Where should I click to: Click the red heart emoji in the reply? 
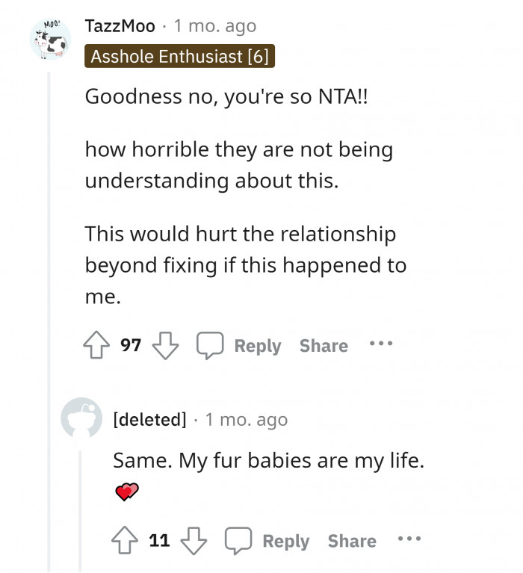coord(127,491)
